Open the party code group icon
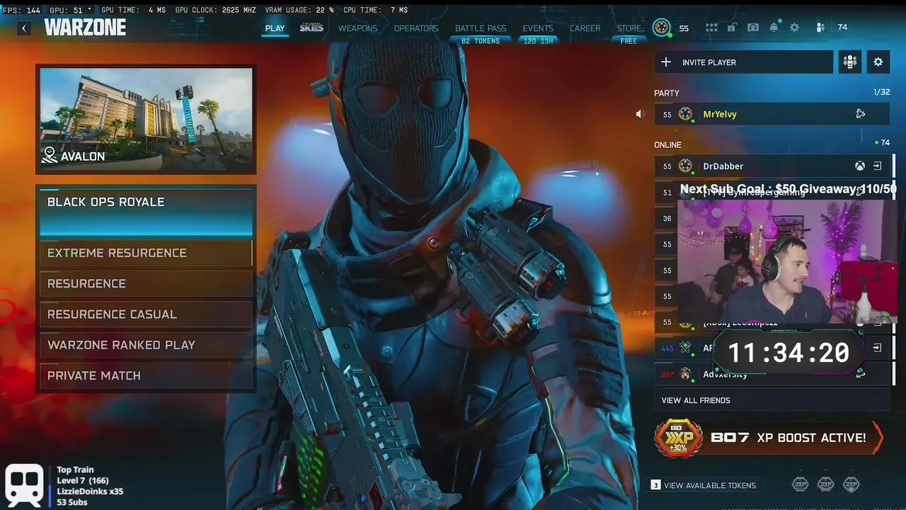Screen dimensions: 906x510 coord(850,62)
